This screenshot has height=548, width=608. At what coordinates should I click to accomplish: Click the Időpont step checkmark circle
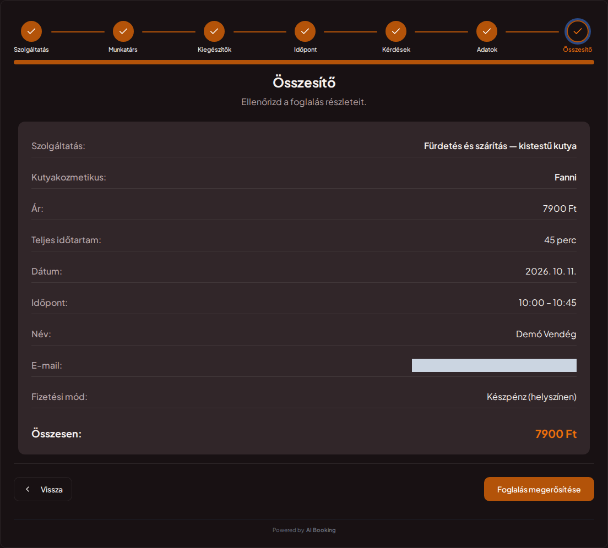point(305,31)
